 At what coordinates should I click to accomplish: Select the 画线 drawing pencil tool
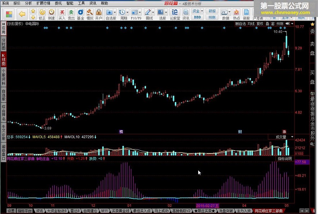(147, 12)
